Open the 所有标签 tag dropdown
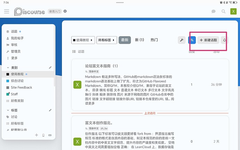This screenshot has height=150, width=240. 107,40
